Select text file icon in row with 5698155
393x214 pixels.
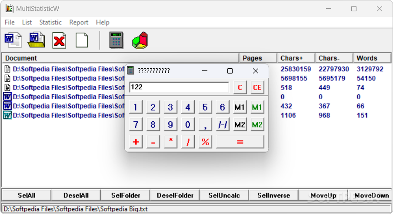[7, 78]
